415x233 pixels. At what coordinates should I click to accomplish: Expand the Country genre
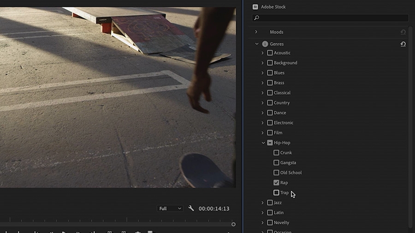(x=262, y=103)
